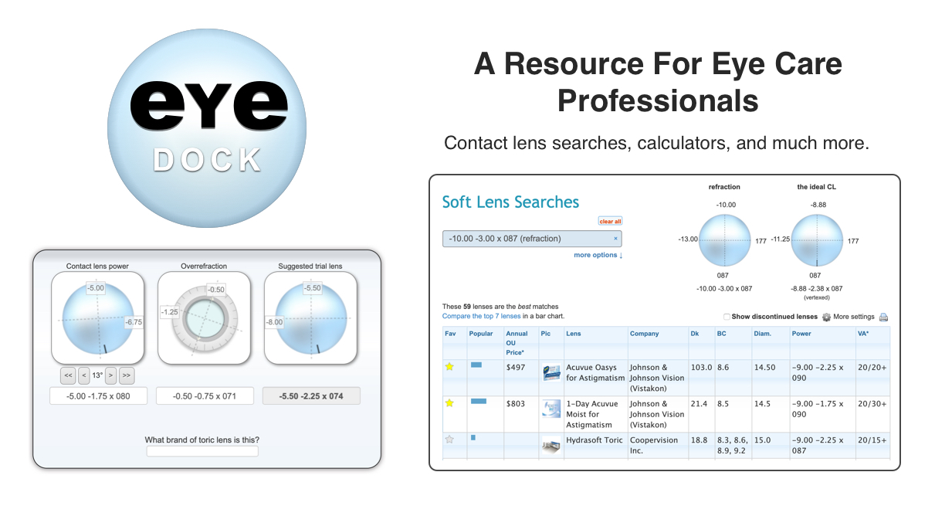Image resolution: width=935 pixels, height=506 pixels.
Task: Toggle Show discontinued lenses checkbox
Action: [727, 317]
